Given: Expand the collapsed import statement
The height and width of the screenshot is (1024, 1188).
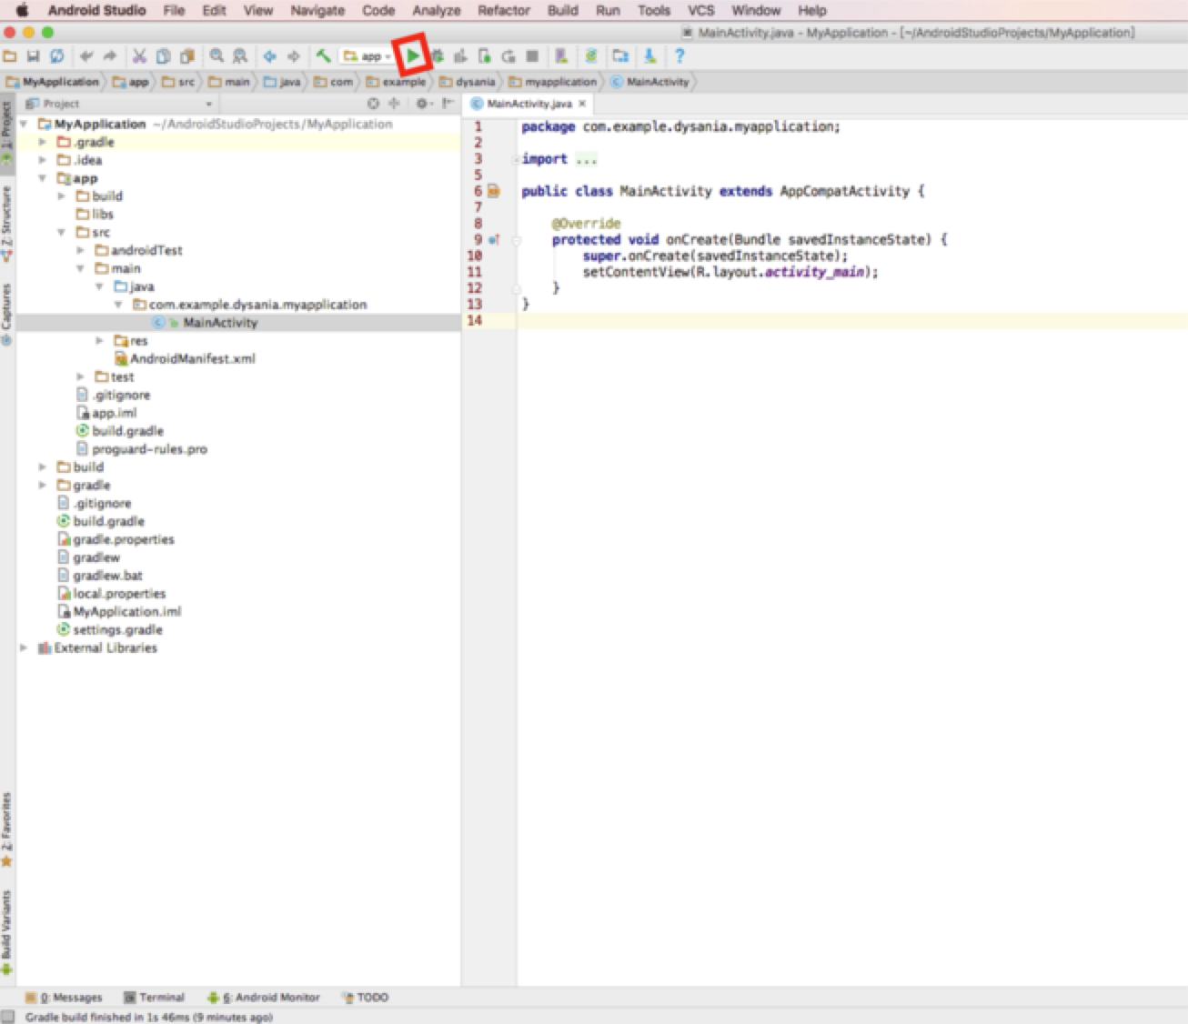Looking at the screenshot, I should [516, 159].
